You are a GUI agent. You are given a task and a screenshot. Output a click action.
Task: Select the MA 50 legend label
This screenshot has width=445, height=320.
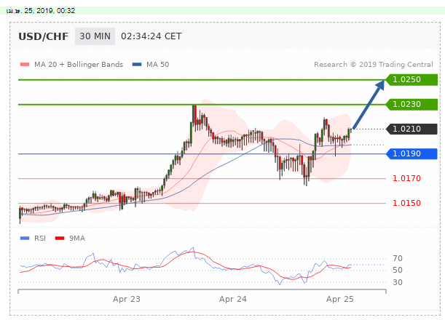pos(158,65)
